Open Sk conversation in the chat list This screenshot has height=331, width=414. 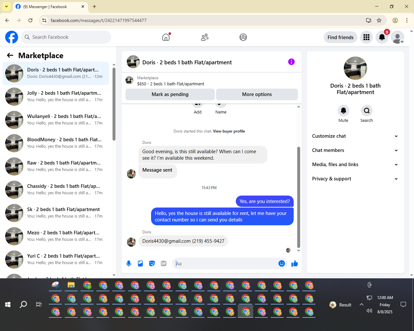click(56, 213)
